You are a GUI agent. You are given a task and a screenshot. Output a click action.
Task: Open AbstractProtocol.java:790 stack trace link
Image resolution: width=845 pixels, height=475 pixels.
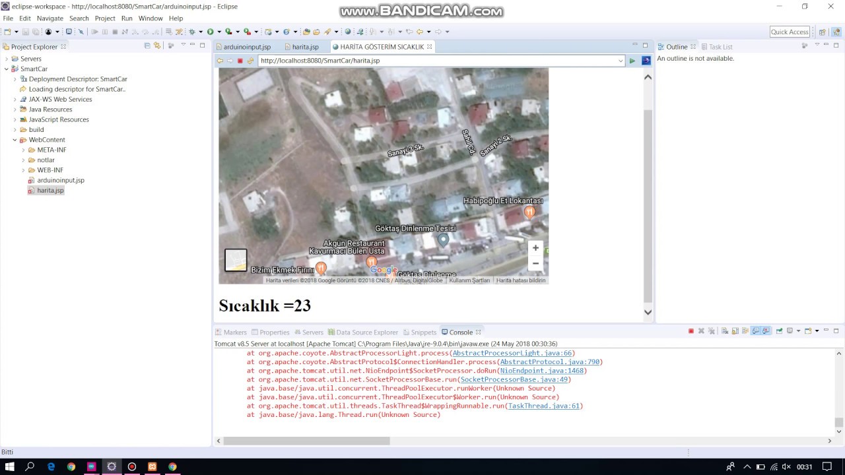(549, 362)
